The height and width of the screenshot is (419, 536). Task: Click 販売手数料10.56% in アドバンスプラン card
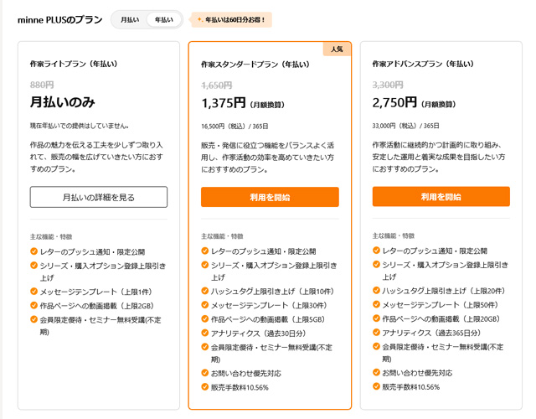pos(410,387)
